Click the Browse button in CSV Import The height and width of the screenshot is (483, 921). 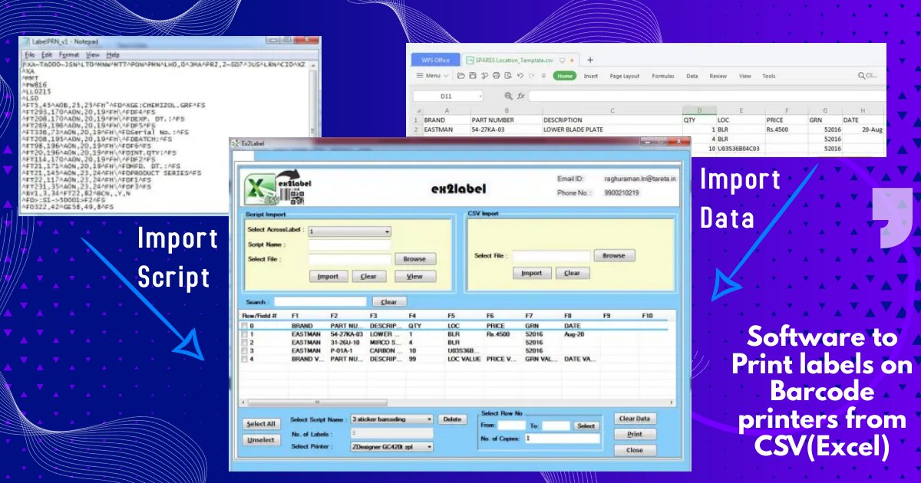(x=614, y=256)
